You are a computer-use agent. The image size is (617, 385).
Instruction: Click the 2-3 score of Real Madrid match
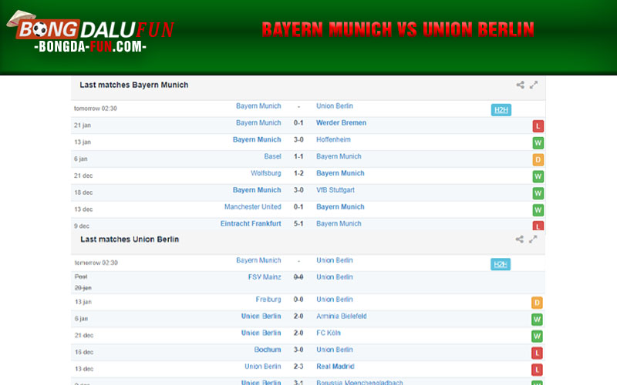(298, 367)
